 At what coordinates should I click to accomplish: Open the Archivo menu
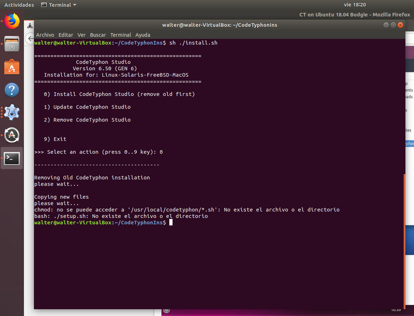click(45, 35)
